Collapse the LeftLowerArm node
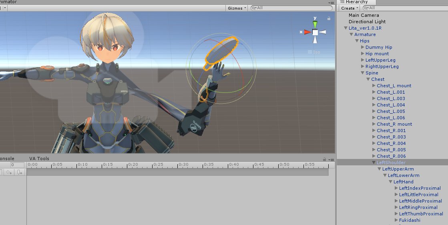Screen dimensions: 448x225 point(385,175)
